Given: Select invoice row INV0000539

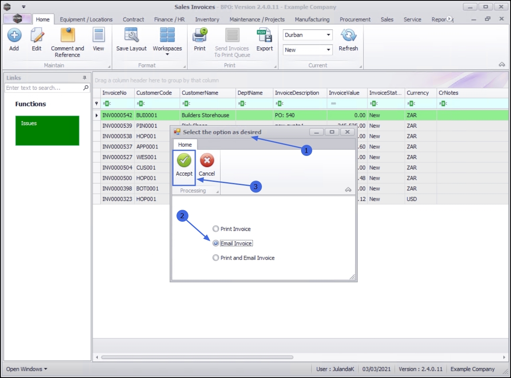Looking at the screenshot, I should (x=301, y=126).
